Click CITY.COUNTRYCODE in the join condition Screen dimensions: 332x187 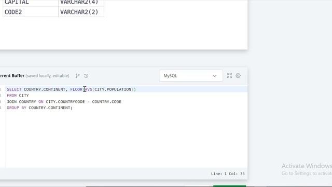pos(65,102)
